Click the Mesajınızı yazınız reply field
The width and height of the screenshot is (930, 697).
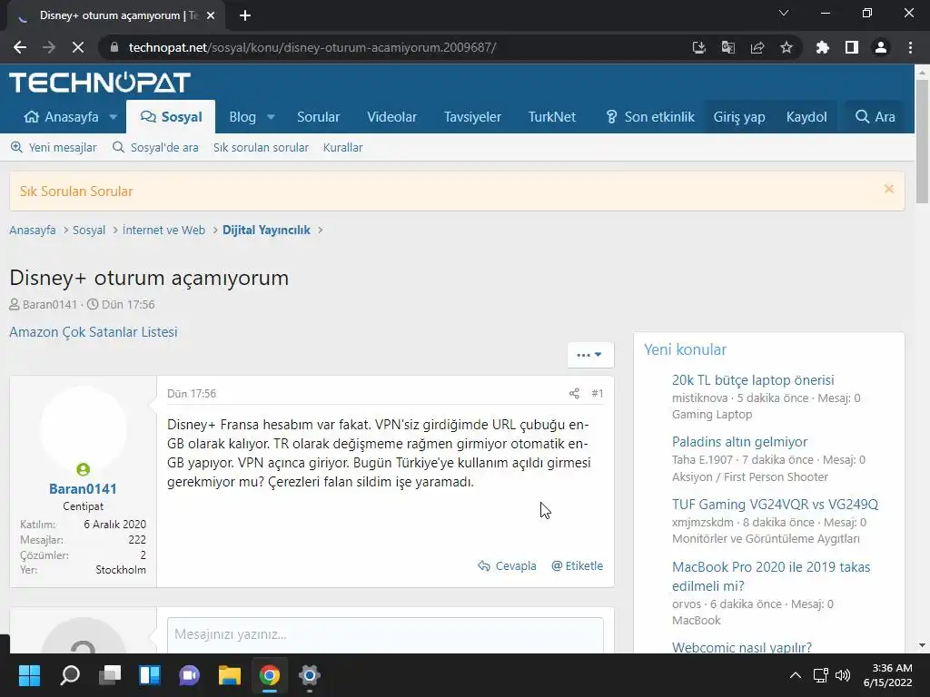tap(385, 634)
